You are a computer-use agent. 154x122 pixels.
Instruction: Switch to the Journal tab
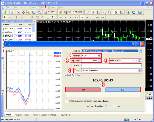(x=64, y=115)
